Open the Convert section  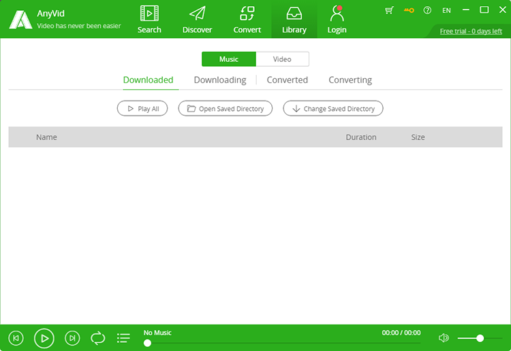[247, 20]
